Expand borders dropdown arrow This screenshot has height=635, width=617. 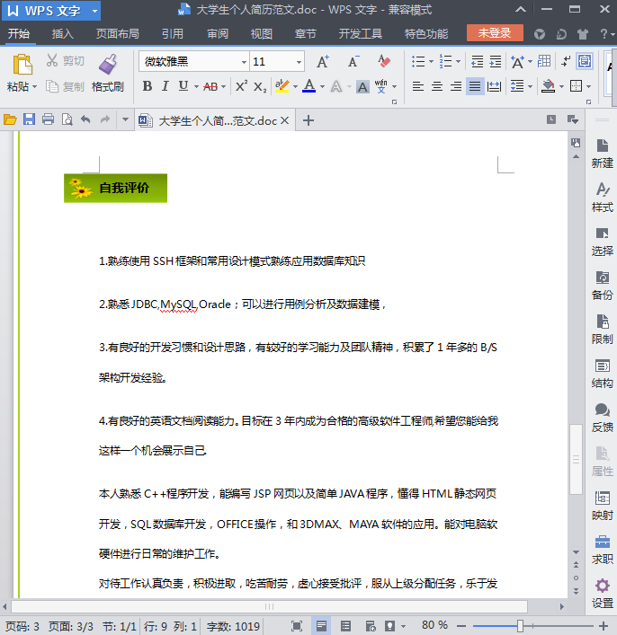(588, 86)
